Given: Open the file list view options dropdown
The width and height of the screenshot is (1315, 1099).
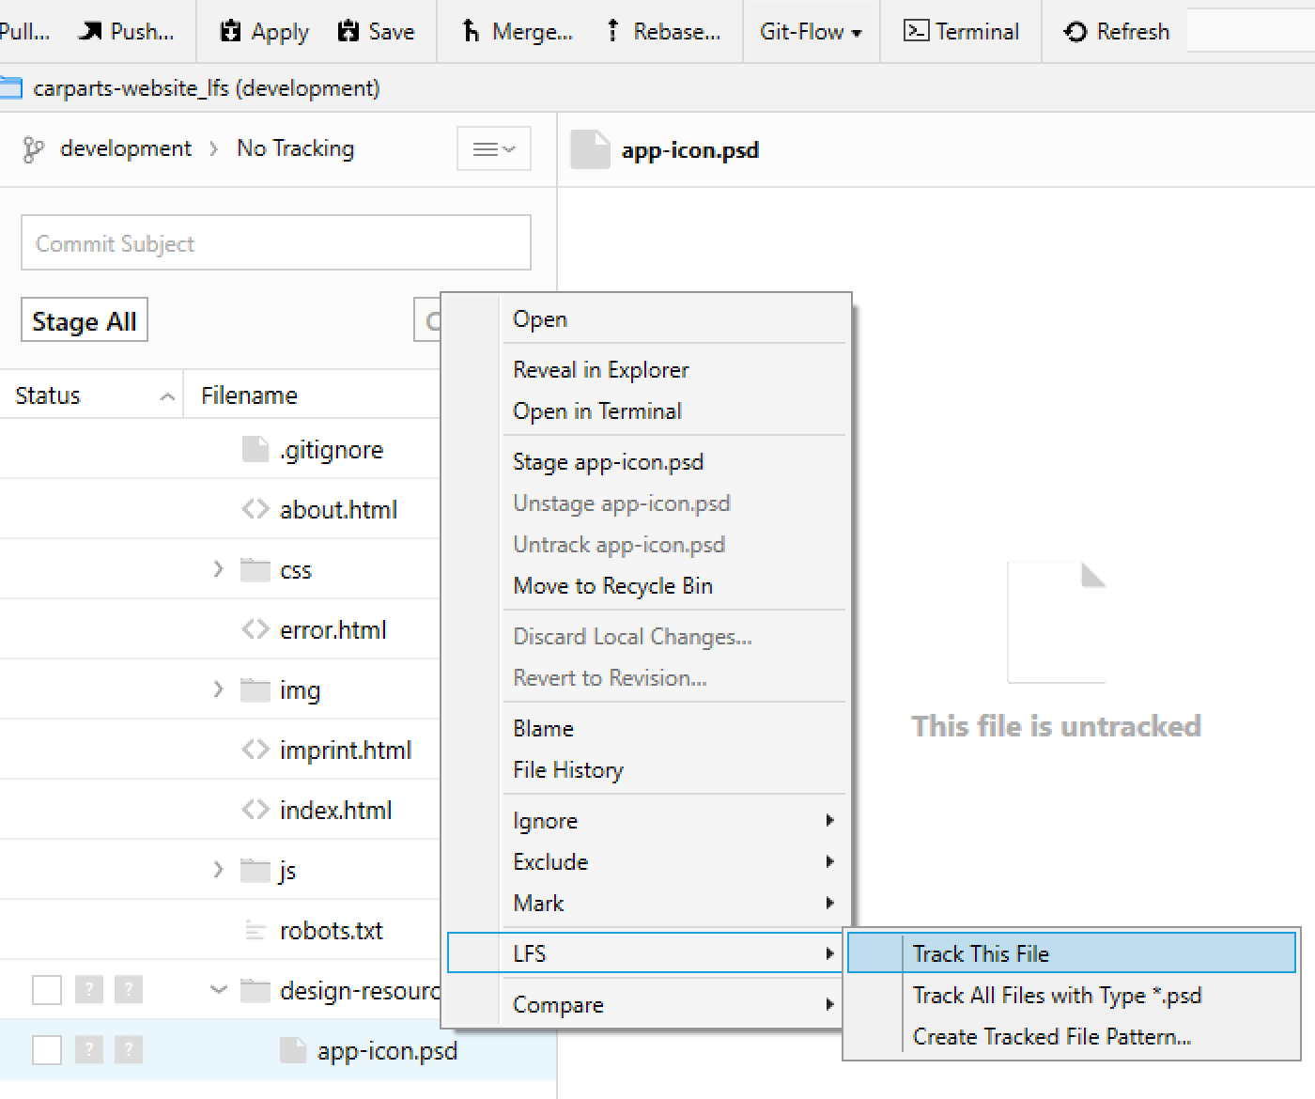Looking at the screenshot, I should (494, 147).
